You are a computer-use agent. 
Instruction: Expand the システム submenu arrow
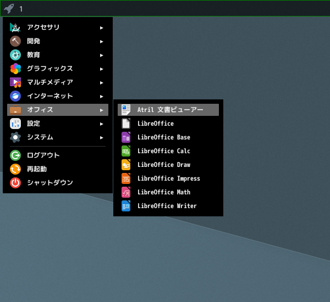(x=101, y=138)
